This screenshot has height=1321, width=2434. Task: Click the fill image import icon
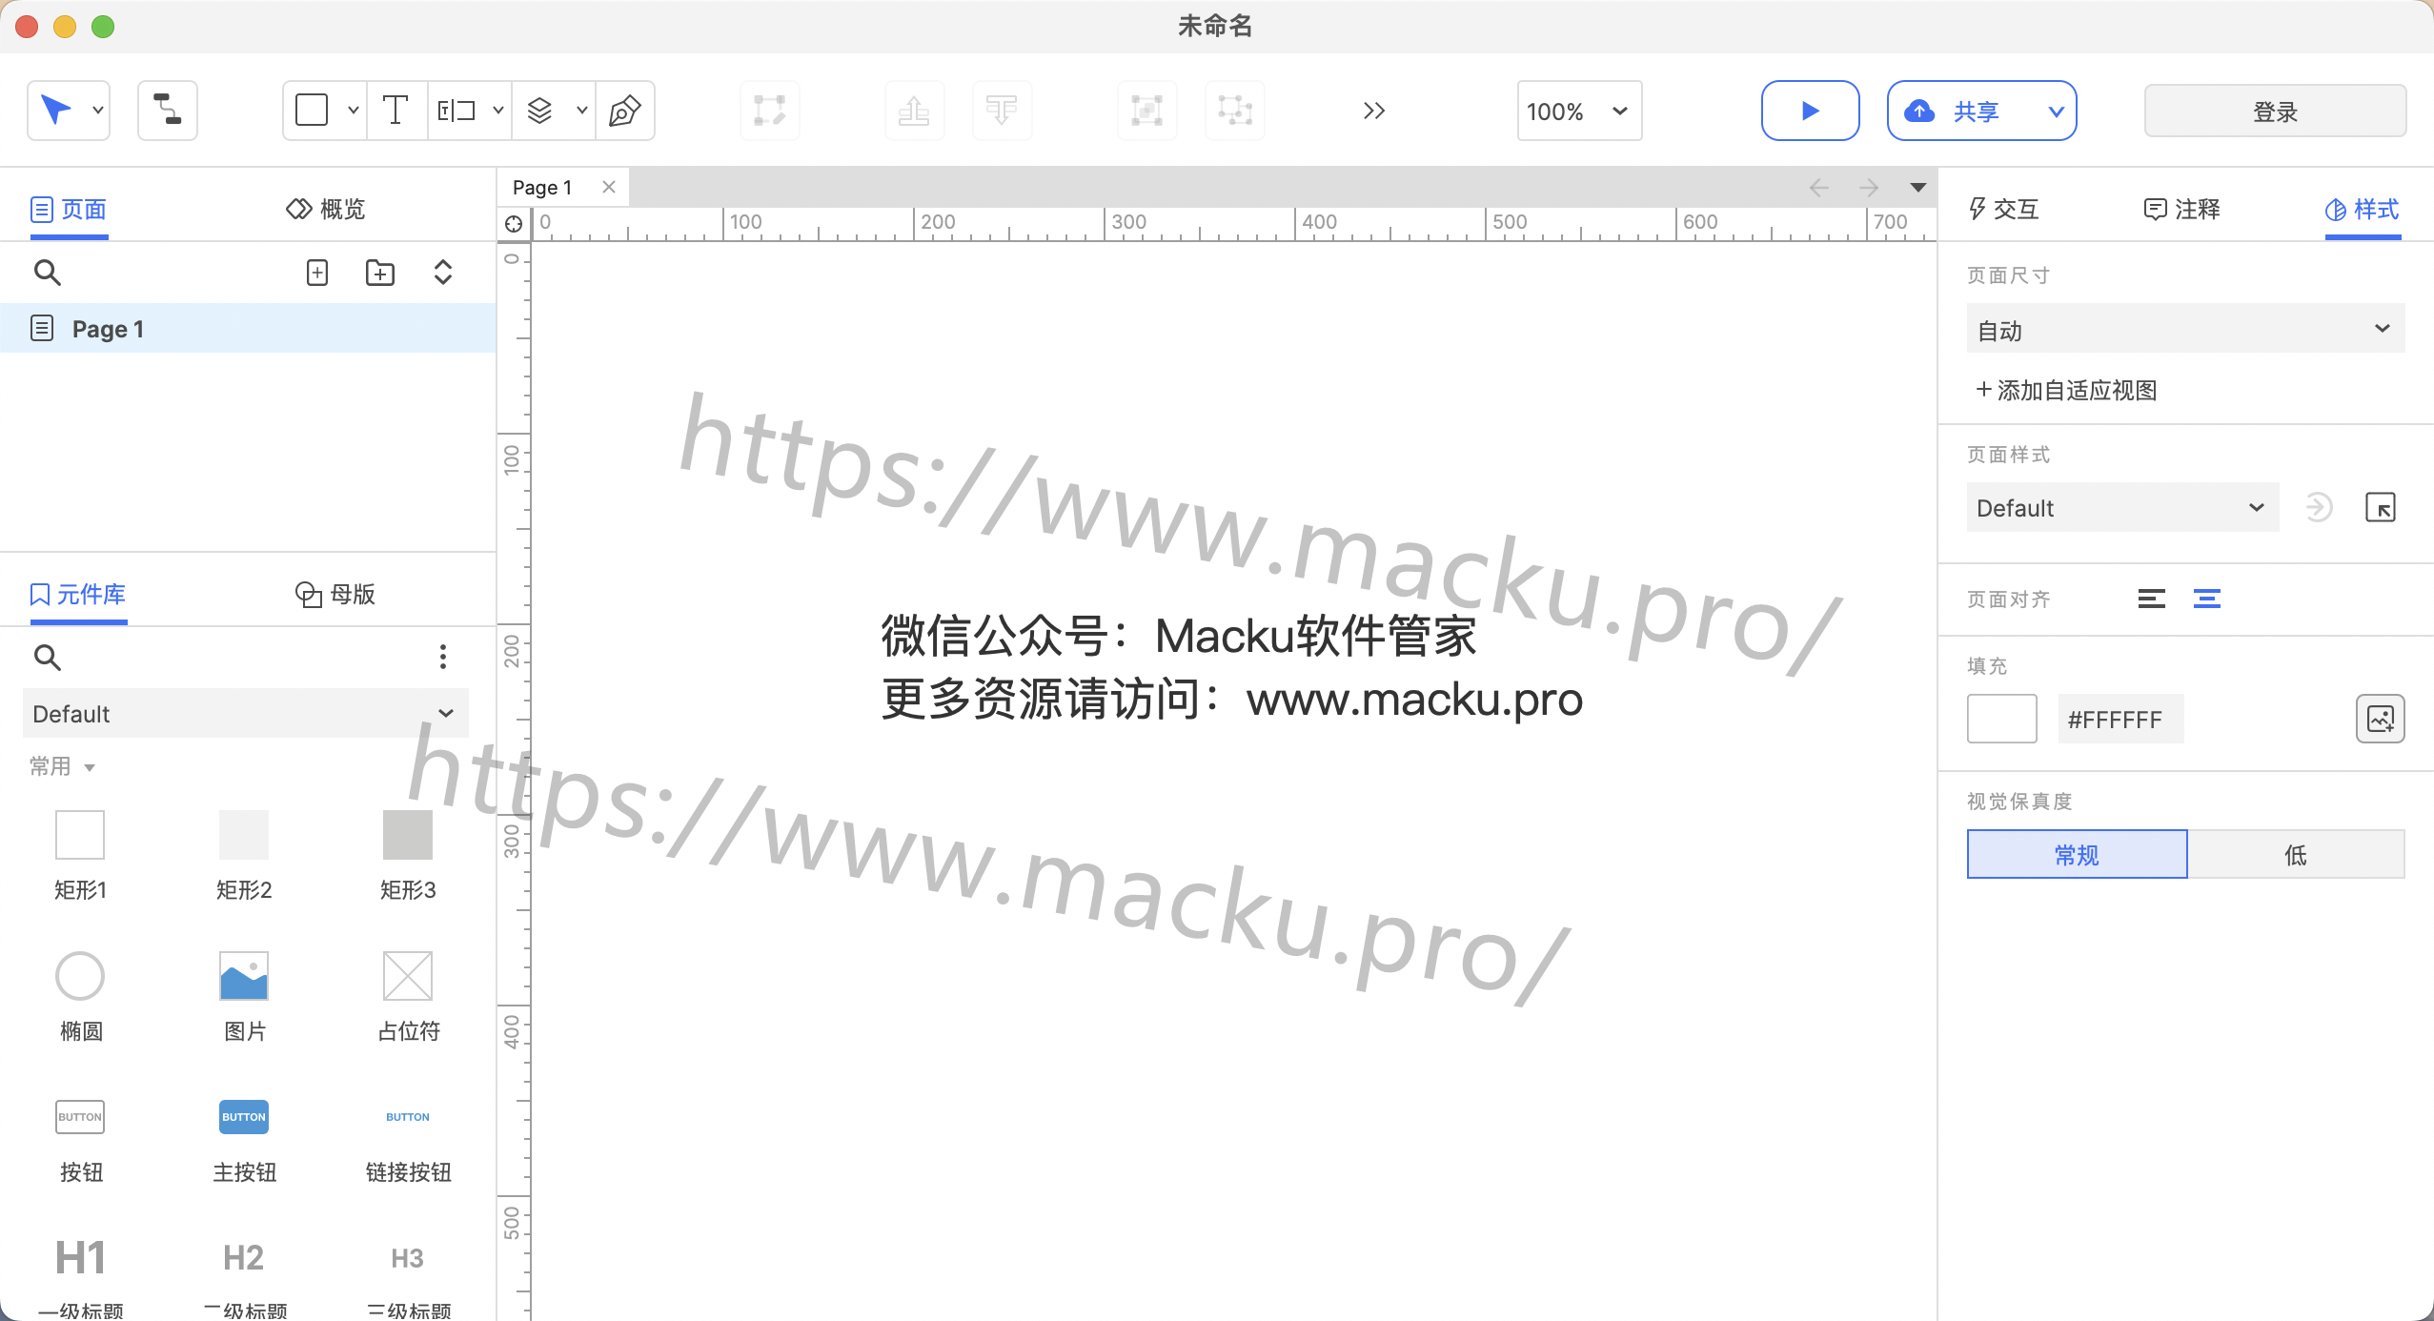(x=2381, y=719)
